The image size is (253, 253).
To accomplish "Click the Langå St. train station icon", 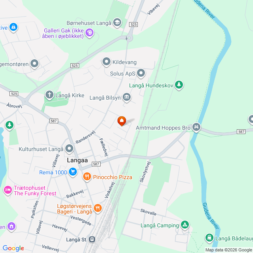I will click(92, 239).
